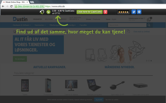Expand the MIN KONTO dropdown
166x103 pixels.
pyautogui.click(x=74, y=19)
